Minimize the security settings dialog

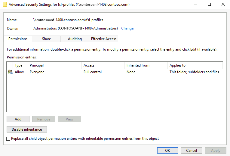[196, 5]
